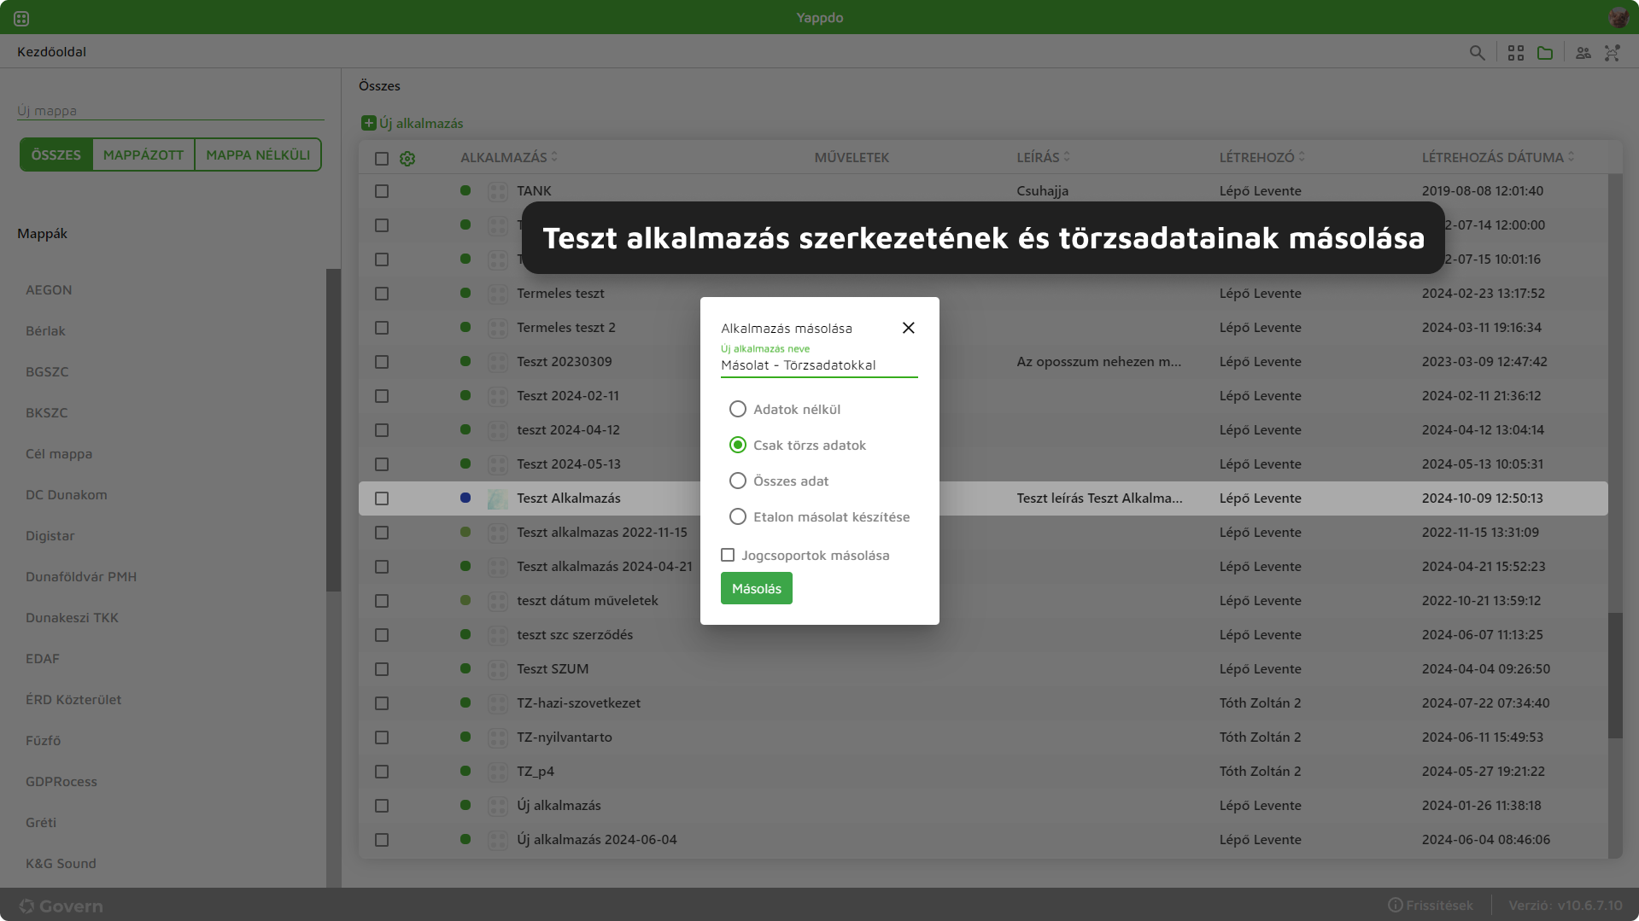The height and width of the screenshot is (921, 1639).
Task: Sort by LÉTREHOZÓ using its sort arrows
Action: pos(1302,156)
